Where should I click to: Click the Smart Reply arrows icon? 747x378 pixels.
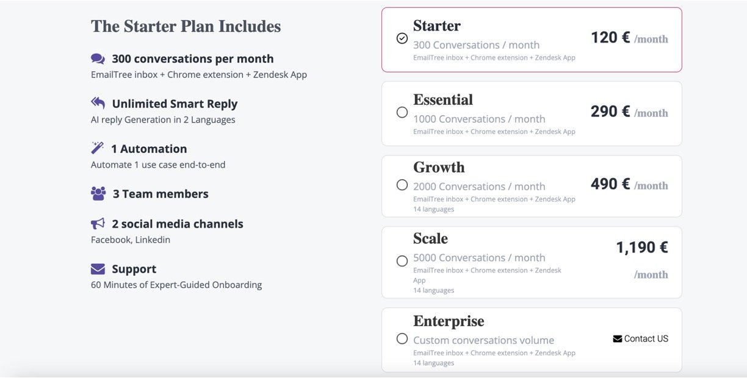coord(98,103)
